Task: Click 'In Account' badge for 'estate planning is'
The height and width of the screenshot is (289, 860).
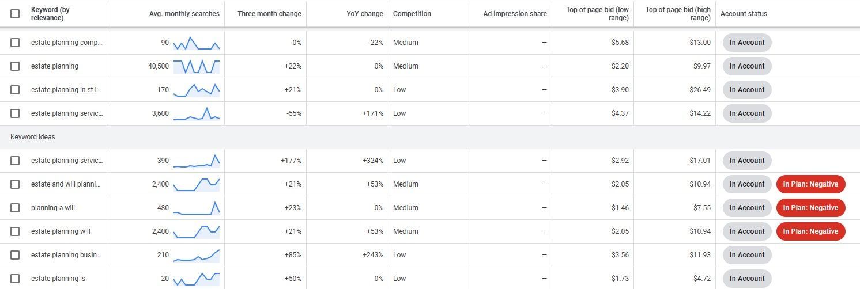Action: [x=747, y=279]
